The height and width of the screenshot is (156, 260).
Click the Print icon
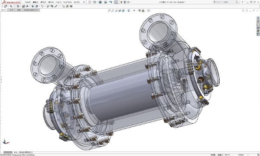coord(105,2)
